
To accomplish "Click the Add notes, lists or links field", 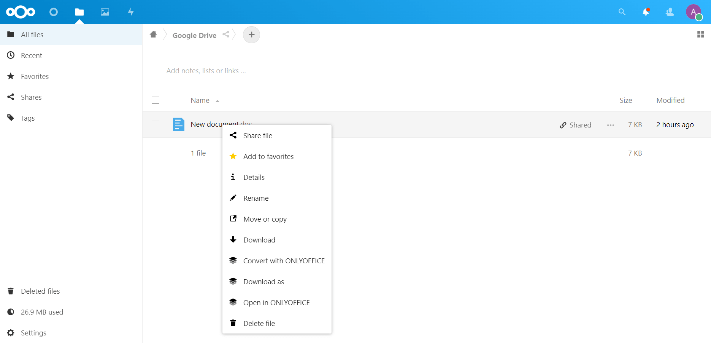I will coord(206,71).
